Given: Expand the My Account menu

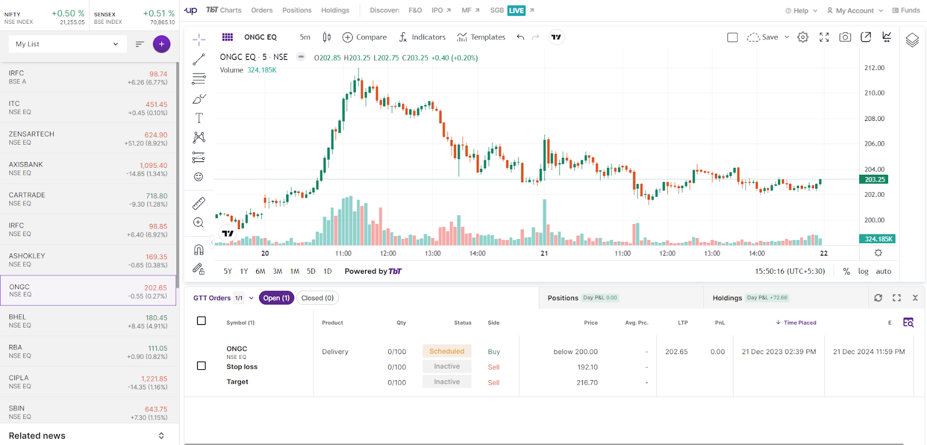Looking at the screenshot, I should coord(855,10).
